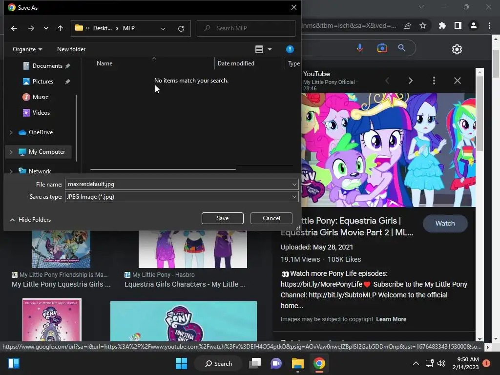
Task: Open File Explorer from taskbar
Action: click(298, 363)
